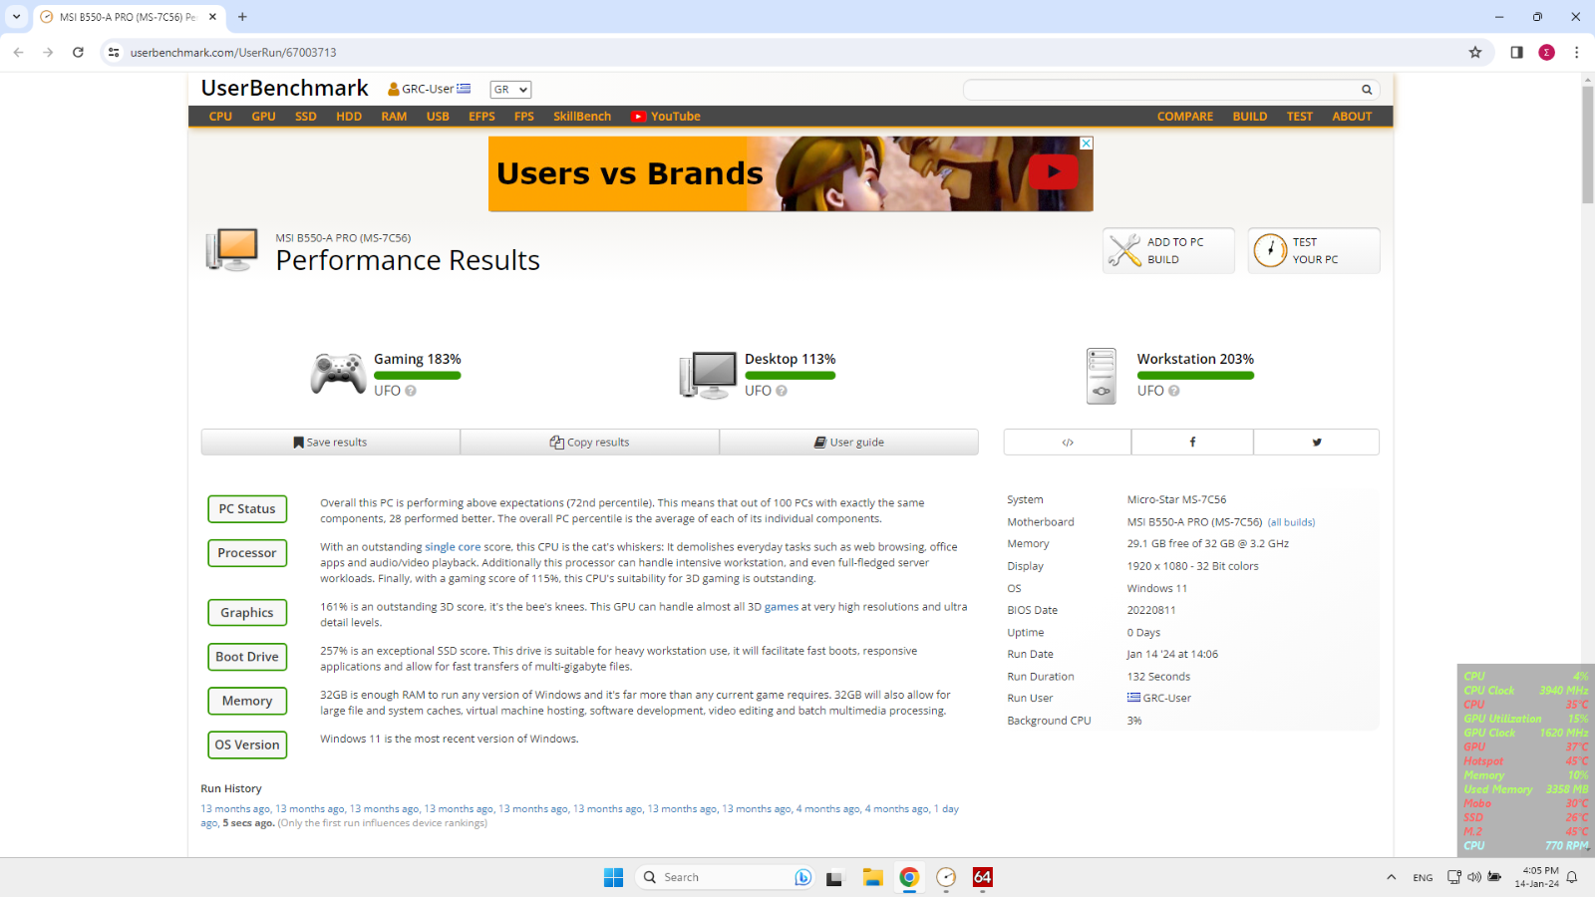Click the Workstation UFO help icon
This screenshot has height=897, width=1595.
point(1174,391)
